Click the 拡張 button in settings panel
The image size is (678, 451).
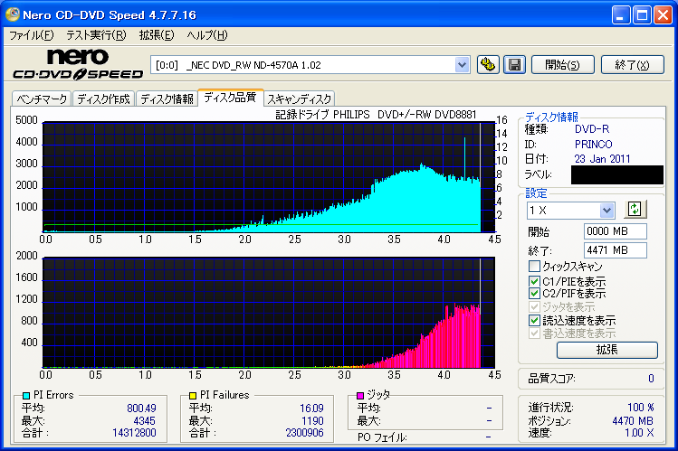[607, 350]
